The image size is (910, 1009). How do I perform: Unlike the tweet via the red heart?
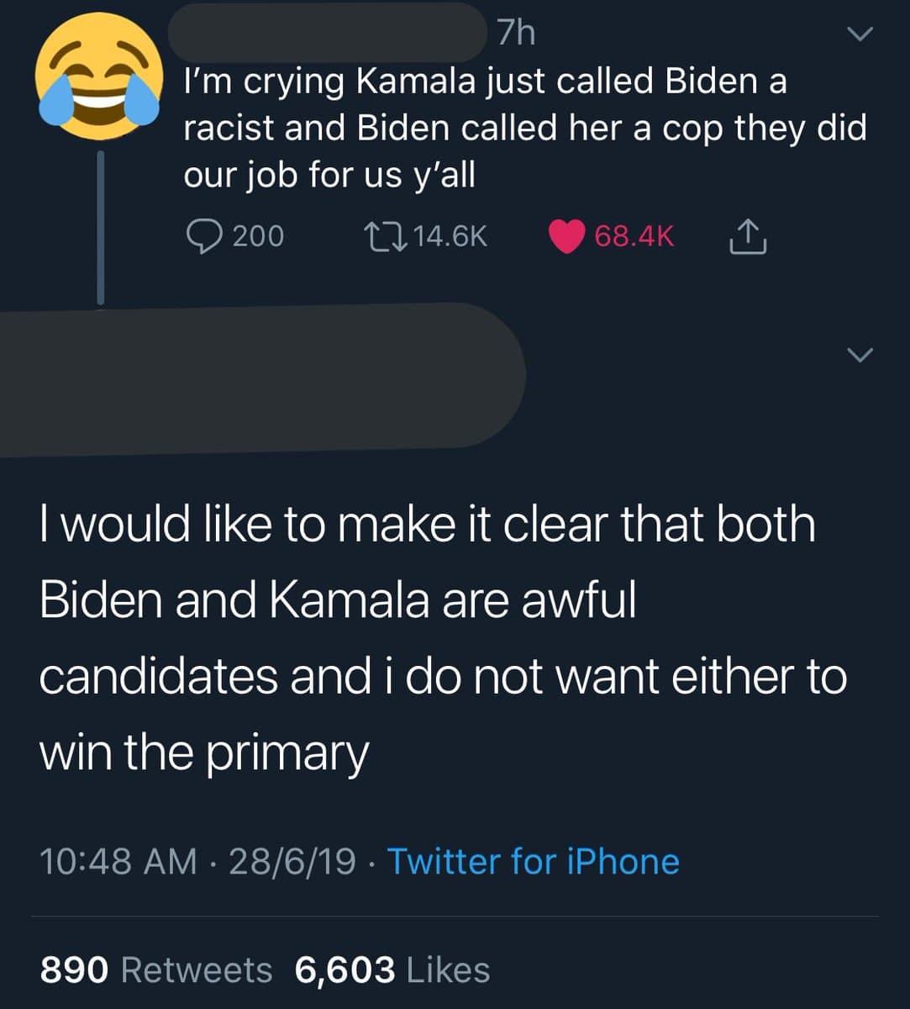pos(567,236)
